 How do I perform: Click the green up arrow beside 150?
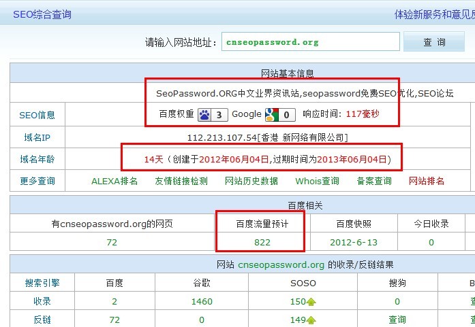pos(311,302)
